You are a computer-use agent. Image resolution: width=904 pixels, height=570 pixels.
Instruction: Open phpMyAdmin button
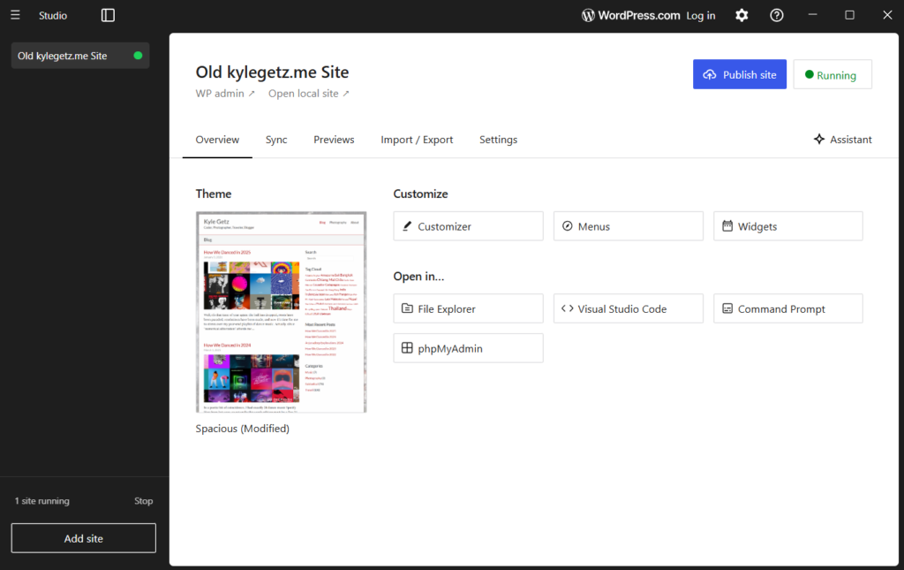pos(468,348)
